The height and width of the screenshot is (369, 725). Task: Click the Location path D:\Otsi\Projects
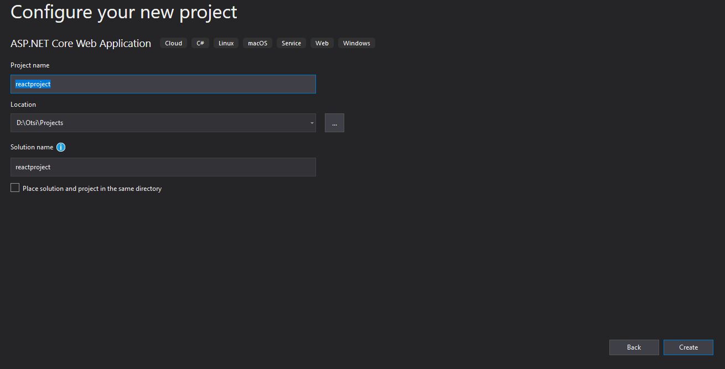point(40,123)
